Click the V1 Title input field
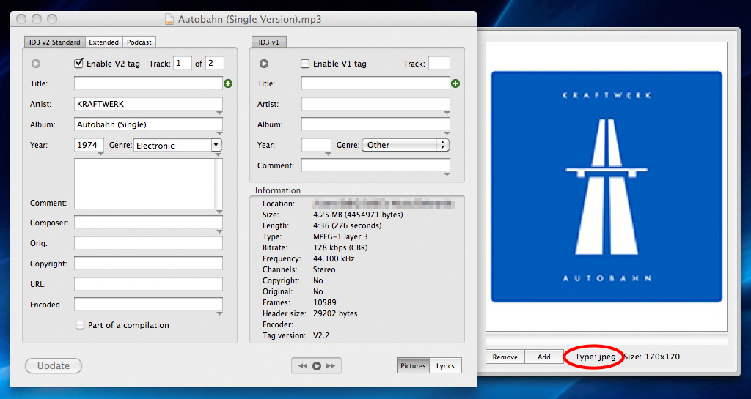The height and width of the screenshot is (399, 751). click(x=376, y=83)
